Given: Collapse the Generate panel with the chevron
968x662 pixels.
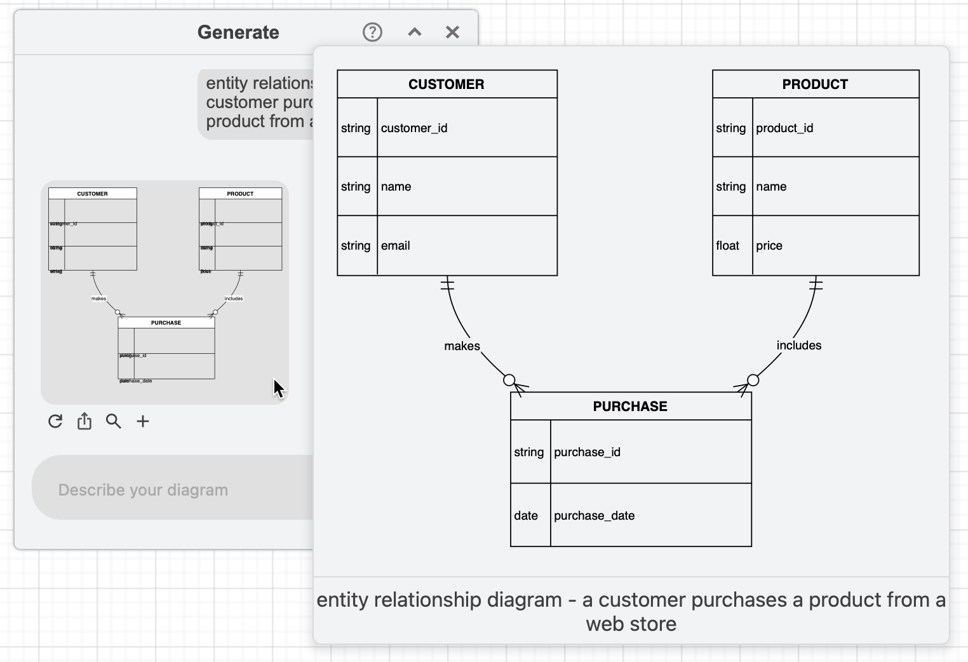Looking at the screenshot, I should [x=414, y=32].
